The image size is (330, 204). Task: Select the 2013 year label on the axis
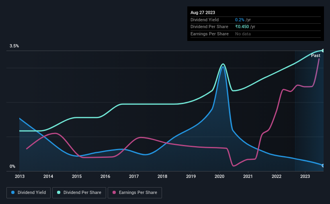click(19, 176)
